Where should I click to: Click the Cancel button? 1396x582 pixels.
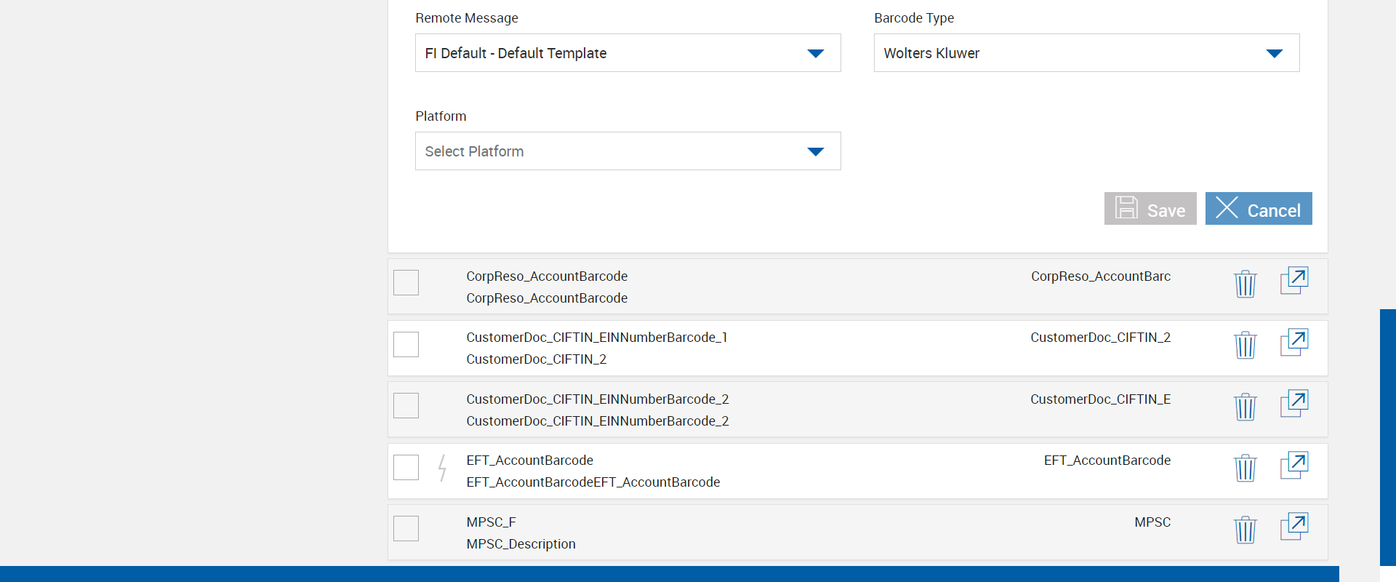tap(1258, 209)
